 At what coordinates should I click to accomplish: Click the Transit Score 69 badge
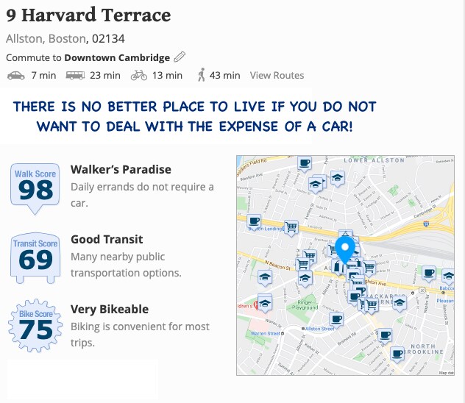[x=35, y=258]
